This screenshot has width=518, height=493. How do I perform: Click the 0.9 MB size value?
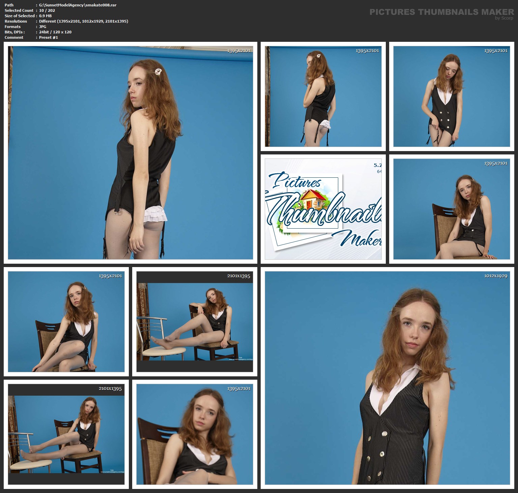tap(45, 16)
